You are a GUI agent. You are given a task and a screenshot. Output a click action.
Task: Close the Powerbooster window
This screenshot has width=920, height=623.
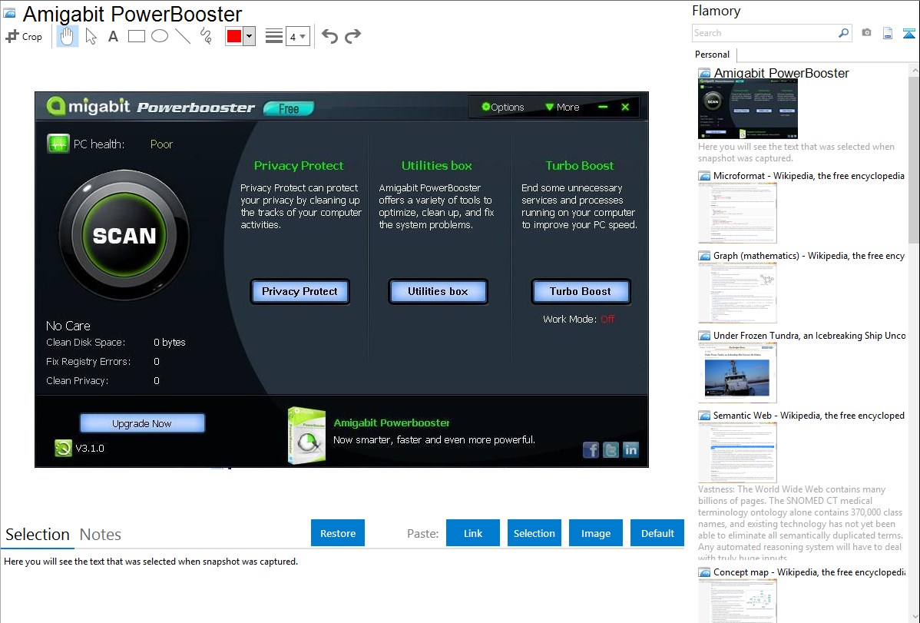pos(625,107)
